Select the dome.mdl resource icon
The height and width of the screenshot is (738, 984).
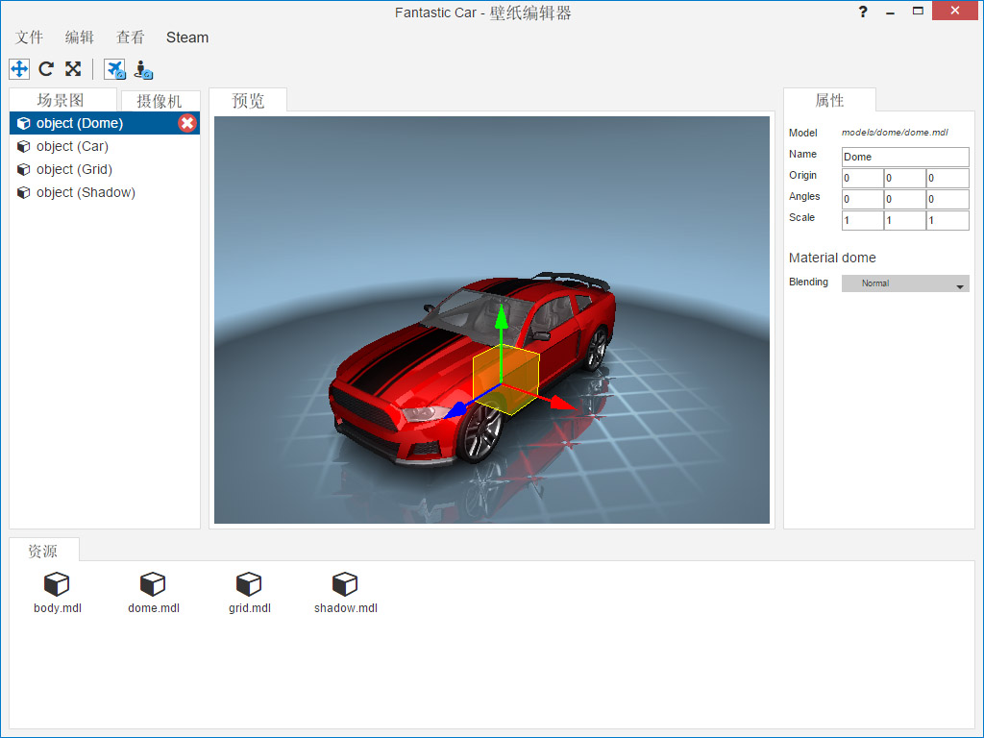153,584
